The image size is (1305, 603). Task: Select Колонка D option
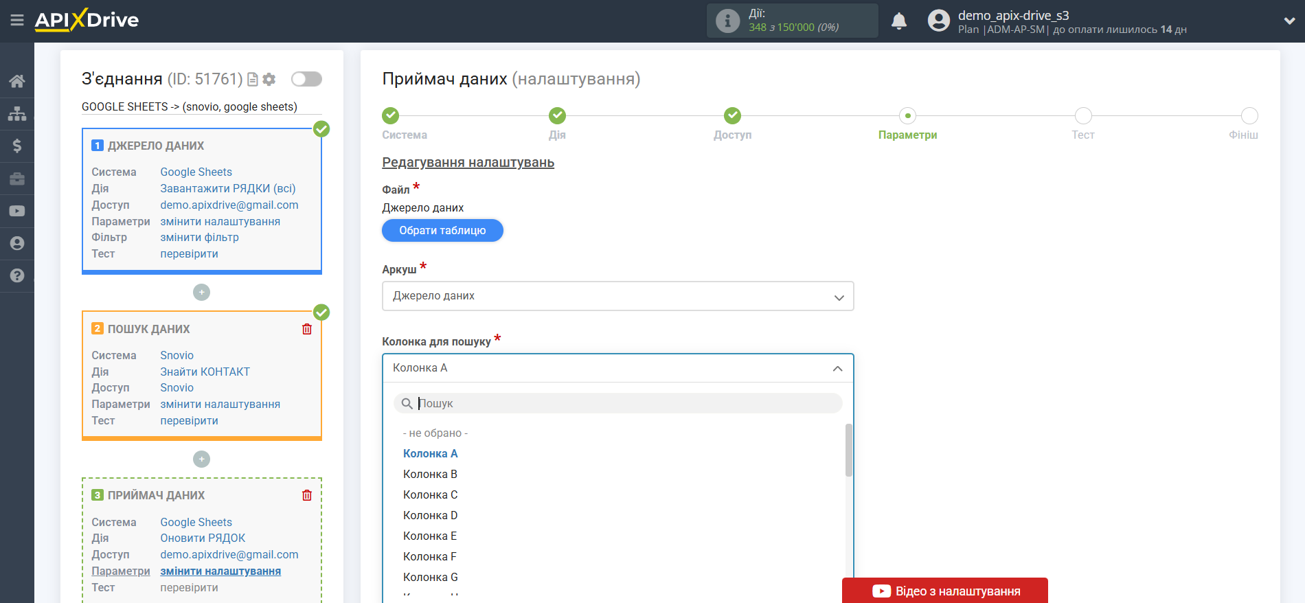pos(430,516)
